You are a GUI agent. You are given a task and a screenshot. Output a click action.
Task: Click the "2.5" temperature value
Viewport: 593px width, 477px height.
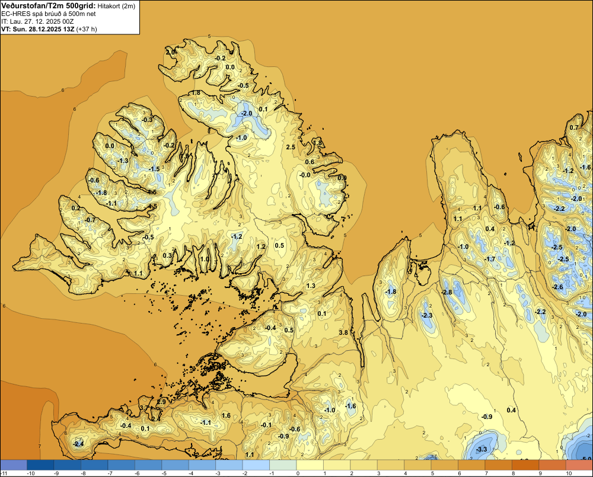pos(291,147)
